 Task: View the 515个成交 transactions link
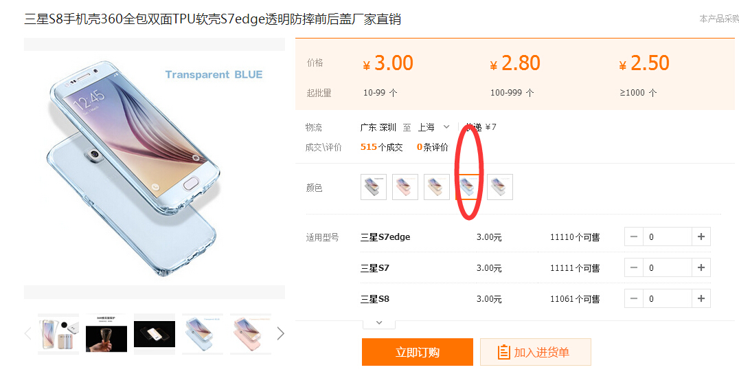[x=381, y=147]
